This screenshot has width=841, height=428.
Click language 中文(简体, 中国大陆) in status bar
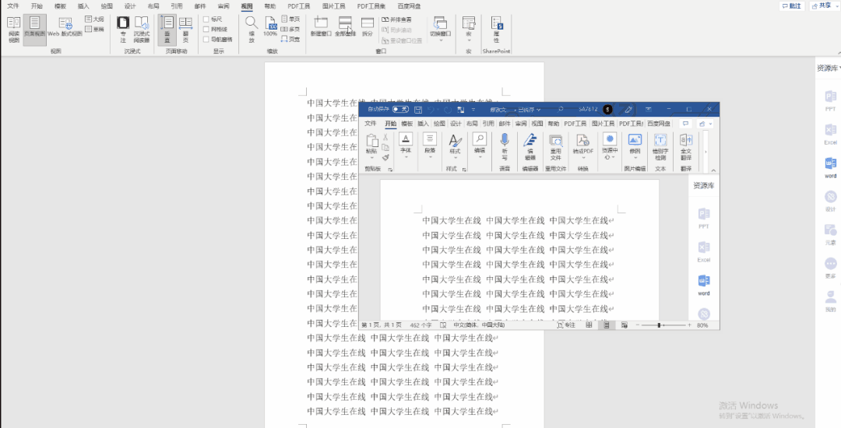479,325
